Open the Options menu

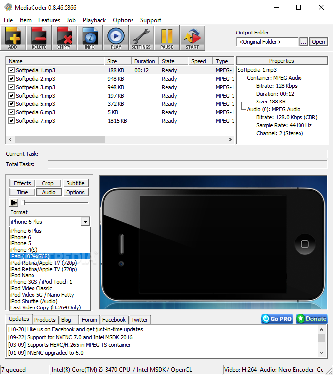pos(123,20)
